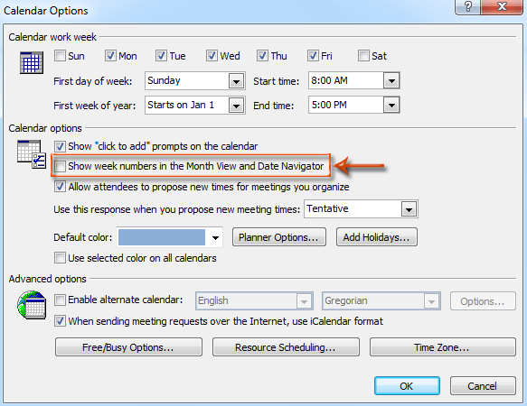Uncheck Show "click to add" prompts

pyautogui.click(x=60, y=146)
